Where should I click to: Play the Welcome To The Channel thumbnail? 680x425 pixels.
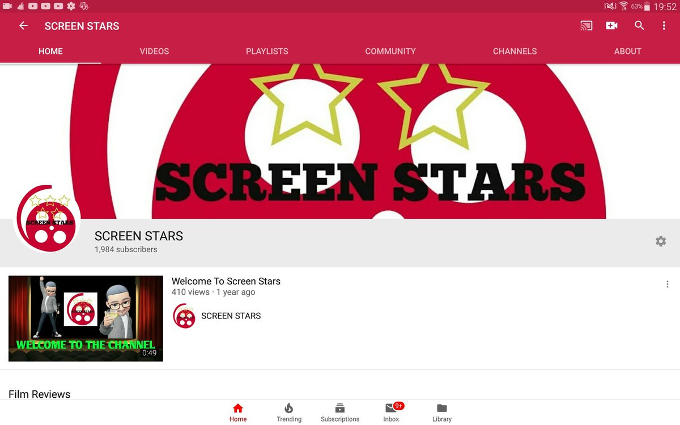click(x=86, y=318)
